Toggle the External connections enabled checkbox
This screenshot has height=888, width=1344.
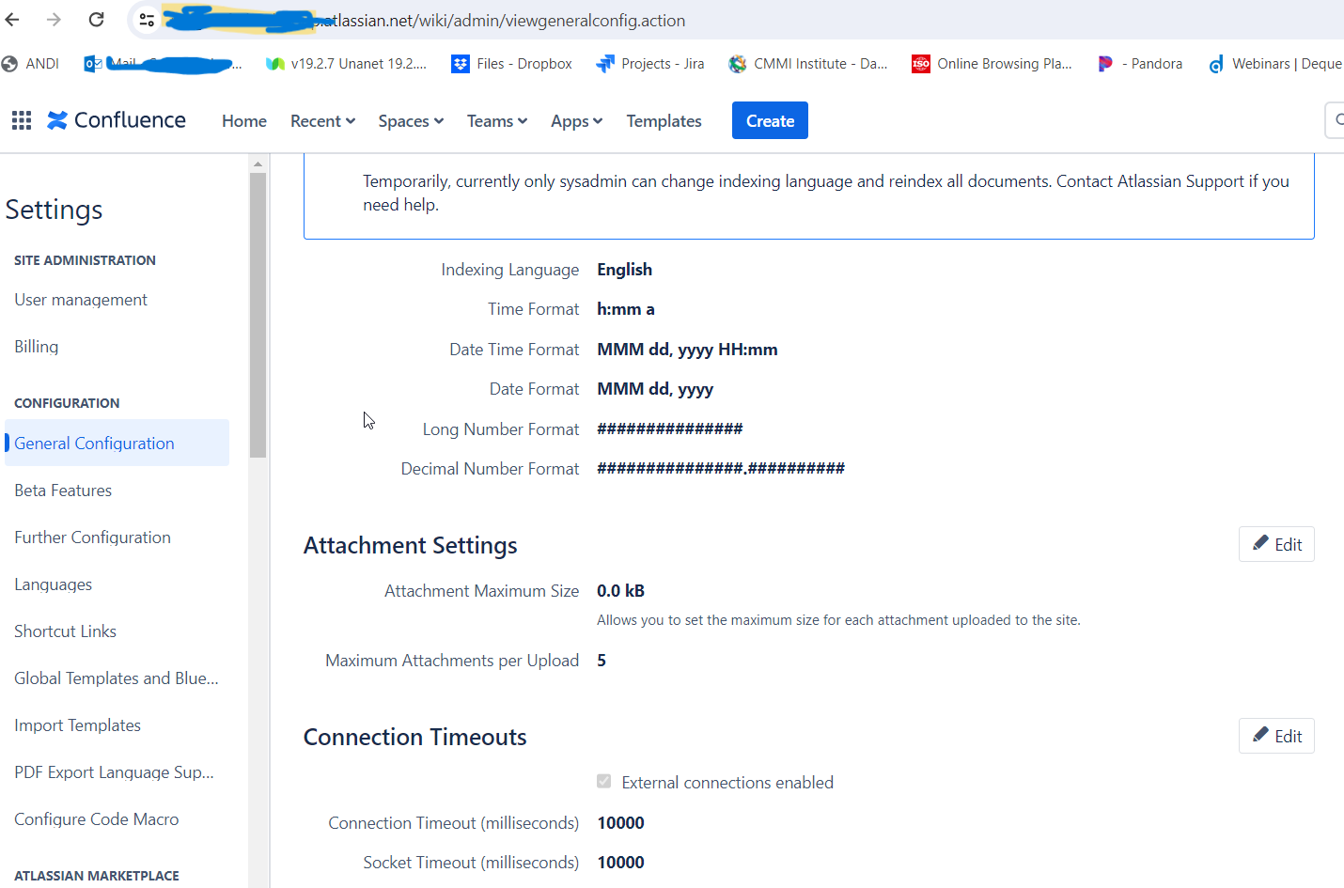coord(604,782)
